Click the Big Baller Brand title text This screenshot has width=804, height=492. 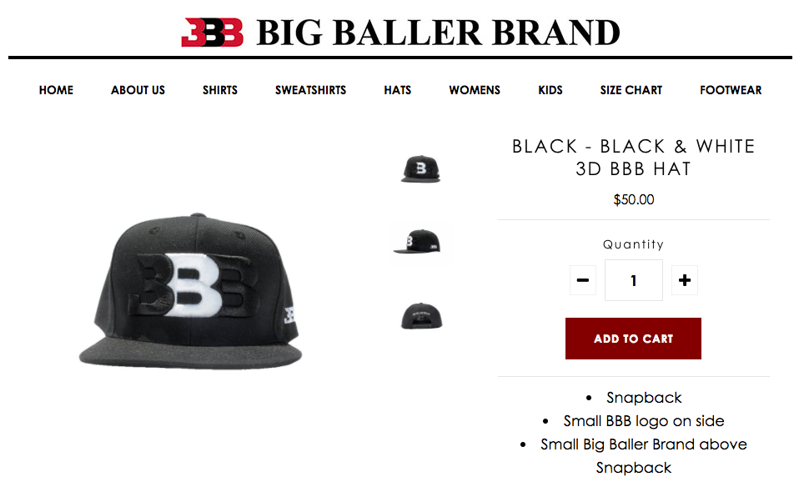pos(439,33)
